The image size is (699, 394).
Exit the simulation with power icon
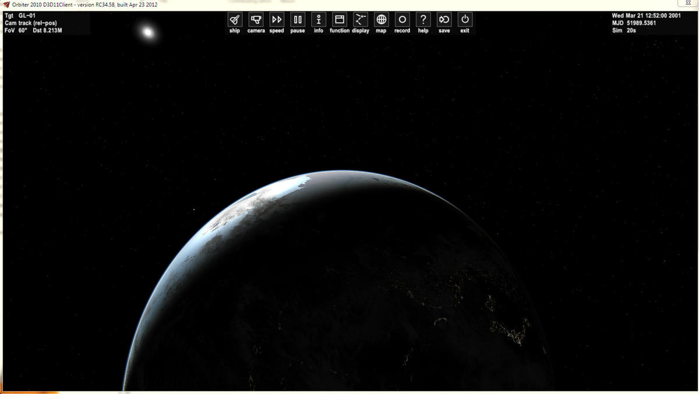click(465, 20)
